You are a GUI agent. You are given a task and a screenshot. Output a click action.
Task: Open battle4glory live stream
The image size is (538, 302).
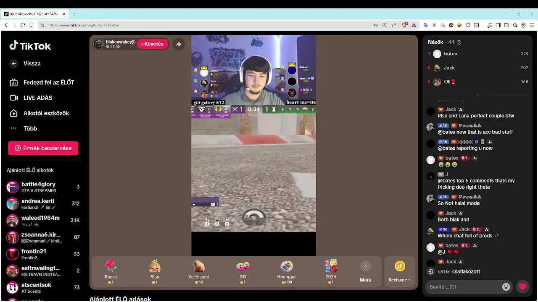point(43,187)
